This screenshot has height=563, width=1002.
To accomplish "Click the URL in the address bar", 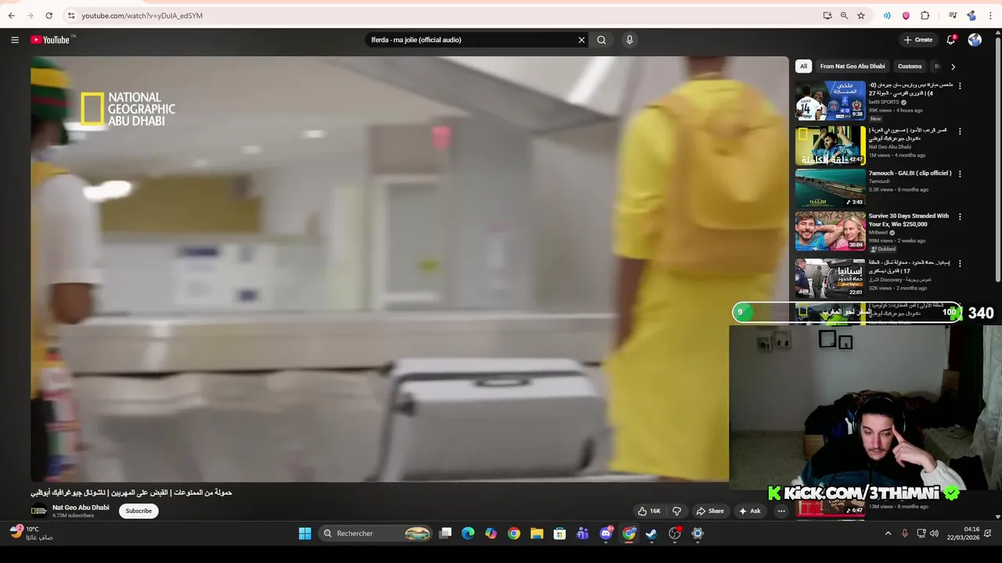I will (142, 16).
